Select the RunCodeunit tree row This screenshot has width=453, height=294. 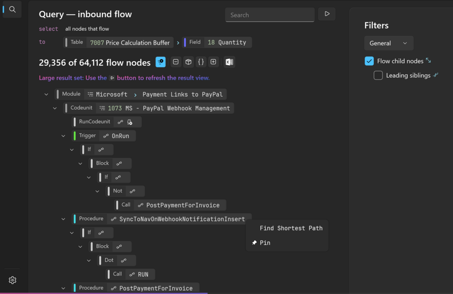pos(107,122)
